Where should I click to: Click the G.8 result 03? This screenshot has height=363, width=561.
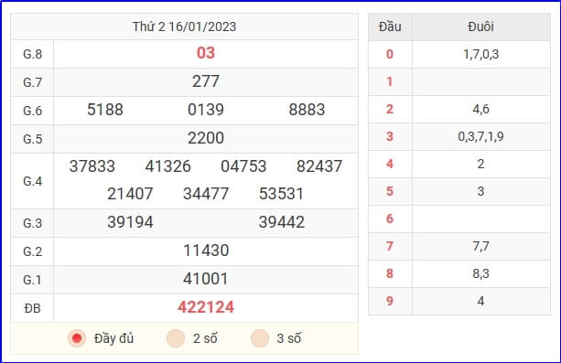(x=206, y=53)
